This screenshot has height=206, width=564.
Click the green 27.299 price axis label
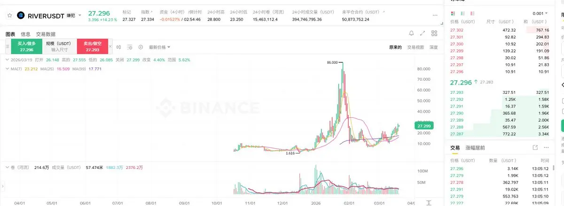[x=423, y=126]
